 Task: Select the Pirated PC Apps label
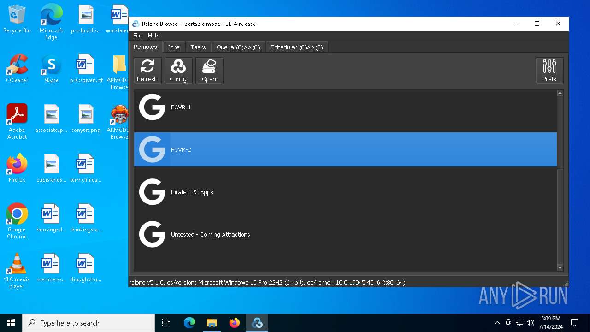pos(192,192)
